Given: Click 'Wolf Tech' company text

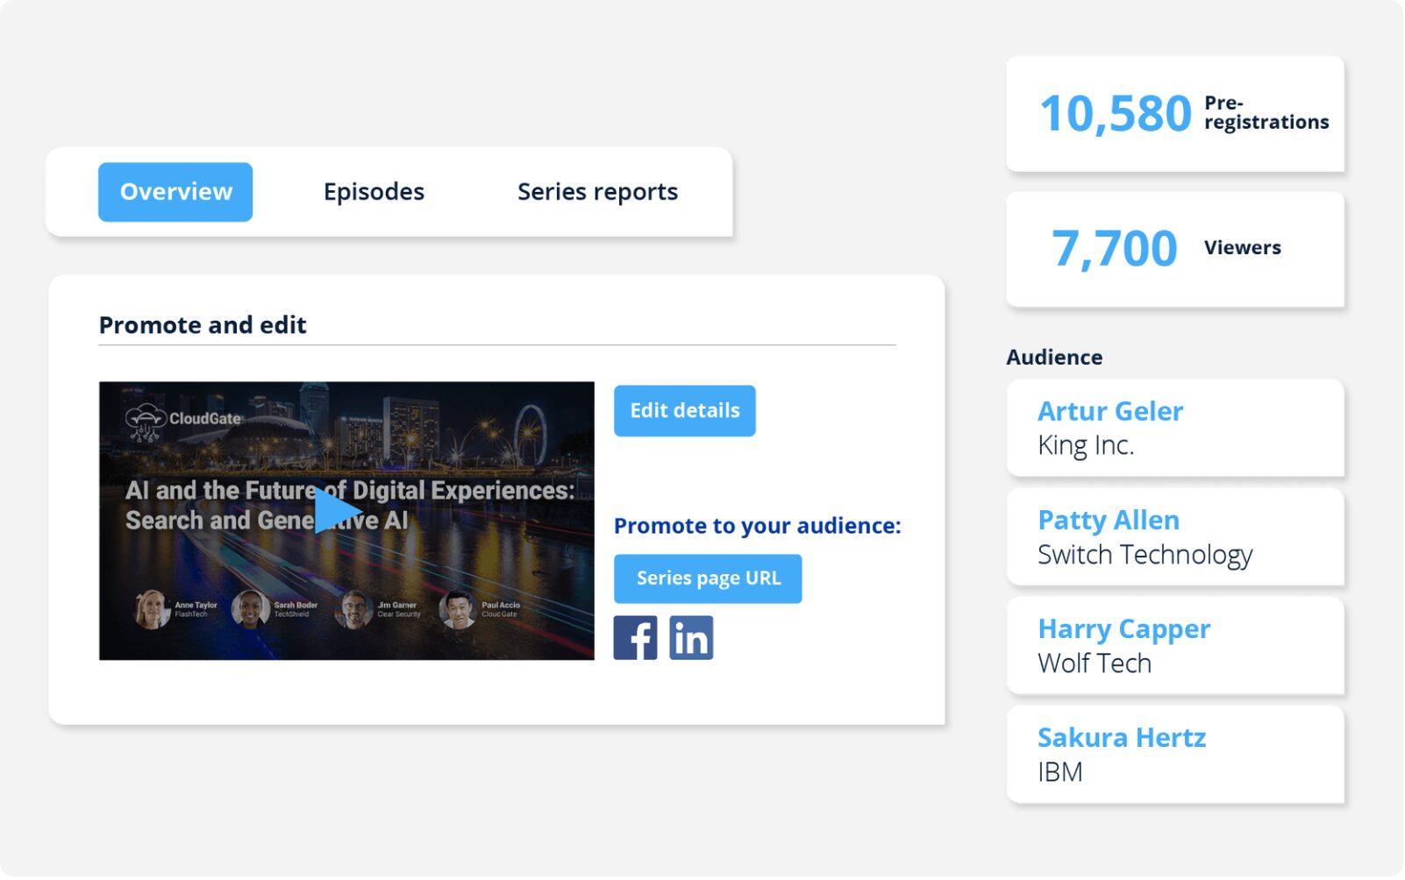Looking at the screenshot, I should coord(1096,664).
